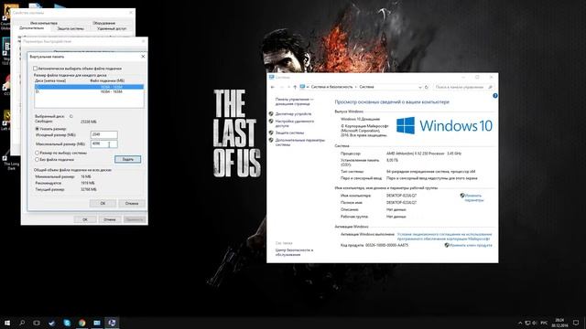The width and height of the screenshot is (586, 329).
Task: Open Skype from the taskbar
Action: coord(67,323)
